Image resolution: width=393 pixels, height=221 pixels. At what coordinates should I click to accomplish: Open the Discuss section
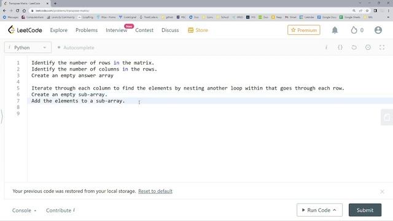(x=170, y=30)
